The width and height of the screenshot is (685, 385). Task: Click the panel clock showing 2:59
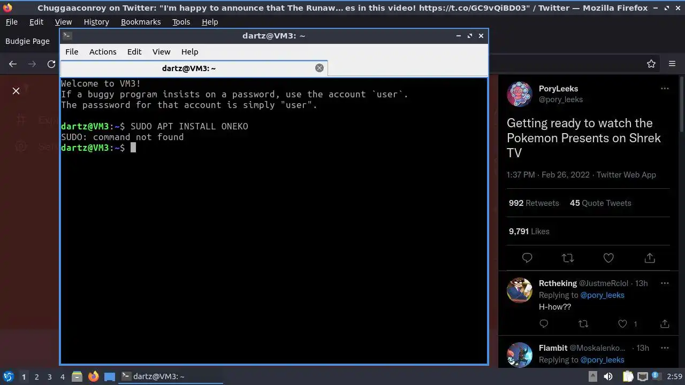[x=675, y=376]
